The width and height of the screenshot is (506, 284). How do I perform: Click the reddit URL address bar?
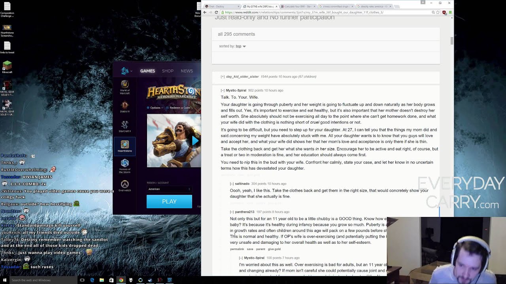(x=326, y=12)
